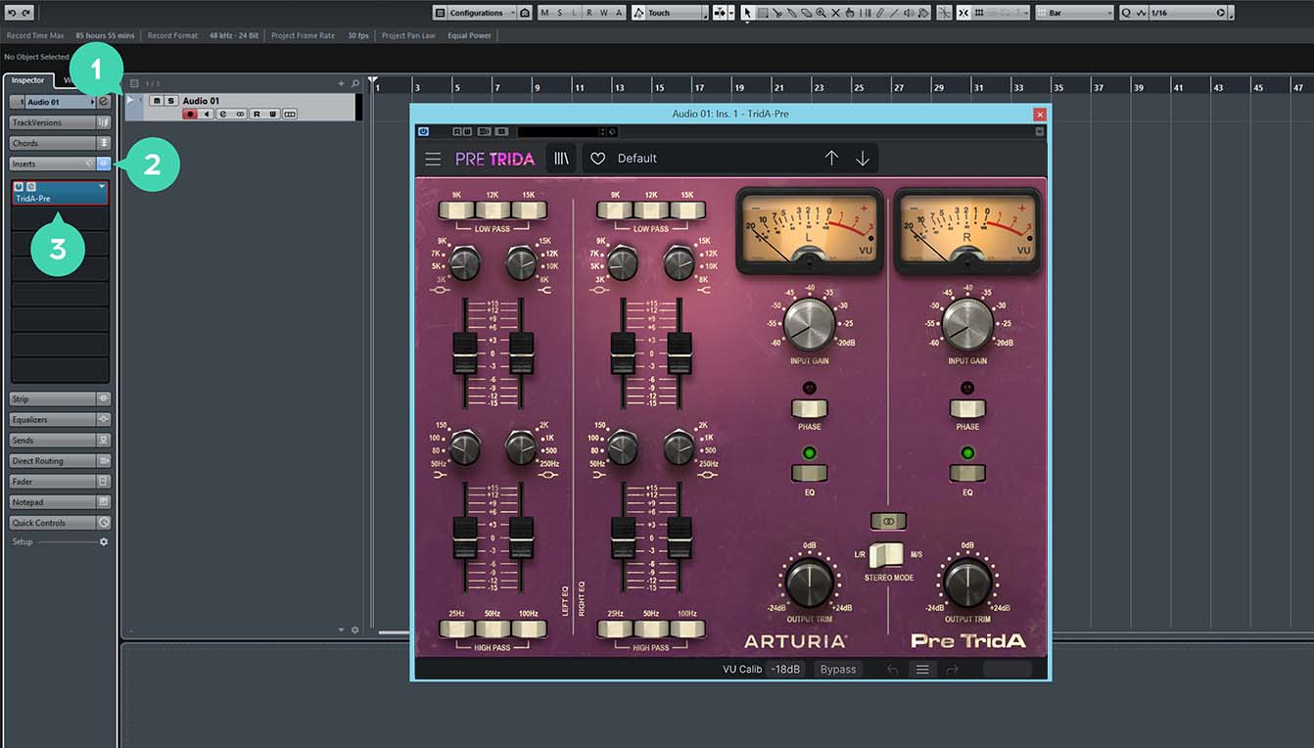Viewport: 1314px width, 748px height.
Task: Open the preset browser library icon
Action: pyautogui.click(x=561, y=159)
